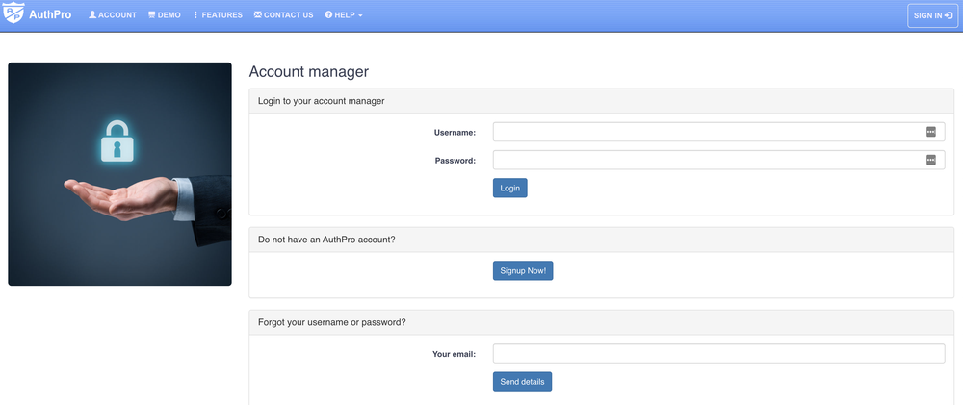The image size is (963, 405).
Task: Click the Send details button
Action: [522, 381]
